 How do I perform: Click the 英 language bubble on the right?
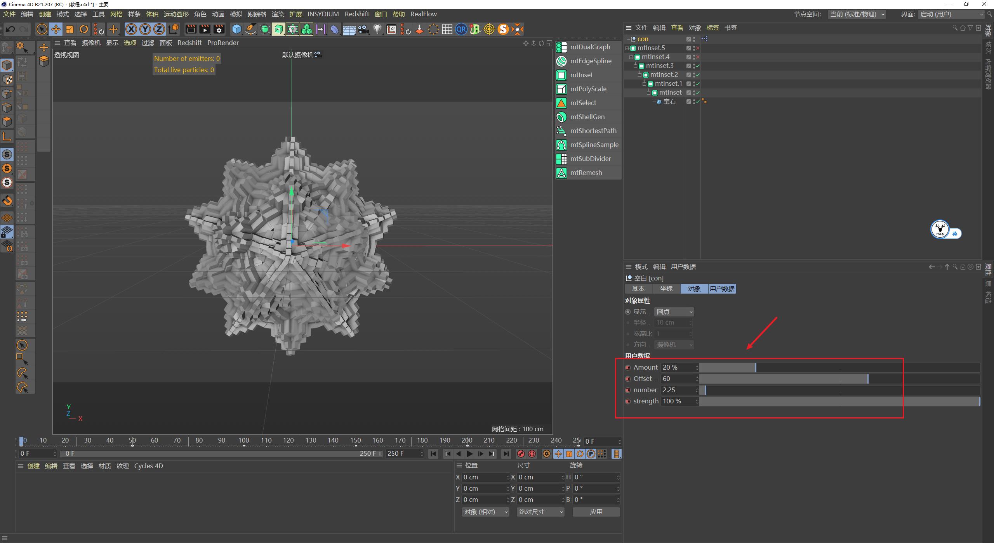[956, 233]
